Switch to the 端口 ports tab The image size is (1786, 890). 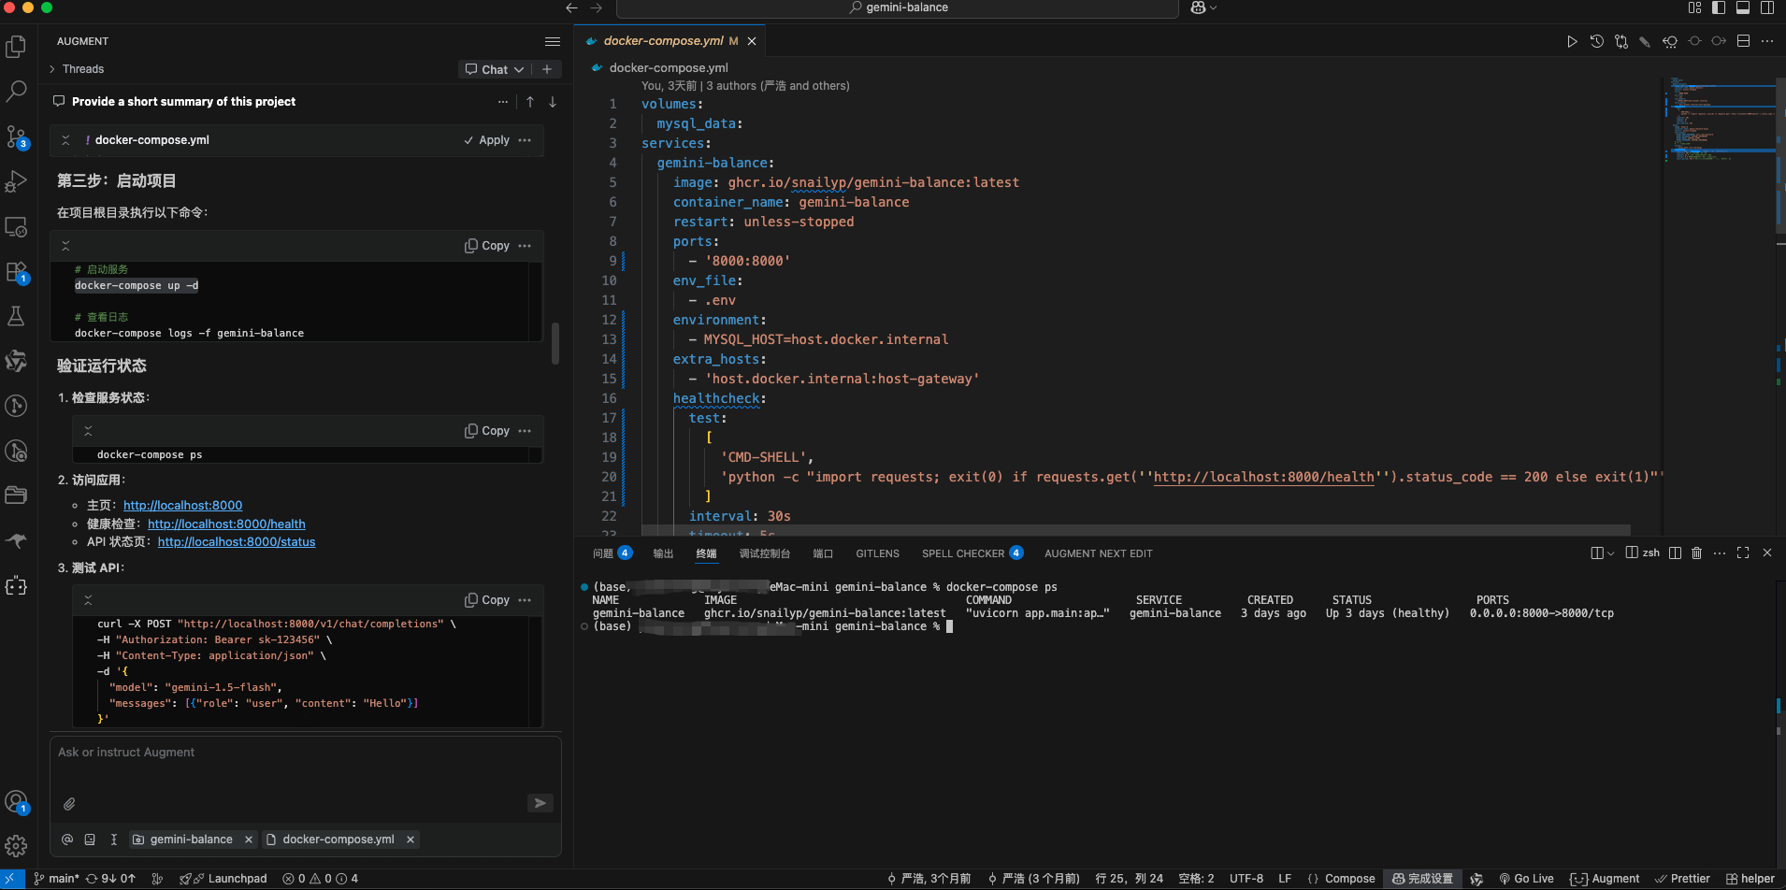pos(823,553)
